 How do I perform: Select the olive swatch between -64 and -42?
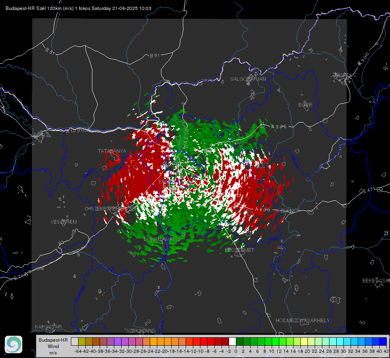tap(82, 341)
